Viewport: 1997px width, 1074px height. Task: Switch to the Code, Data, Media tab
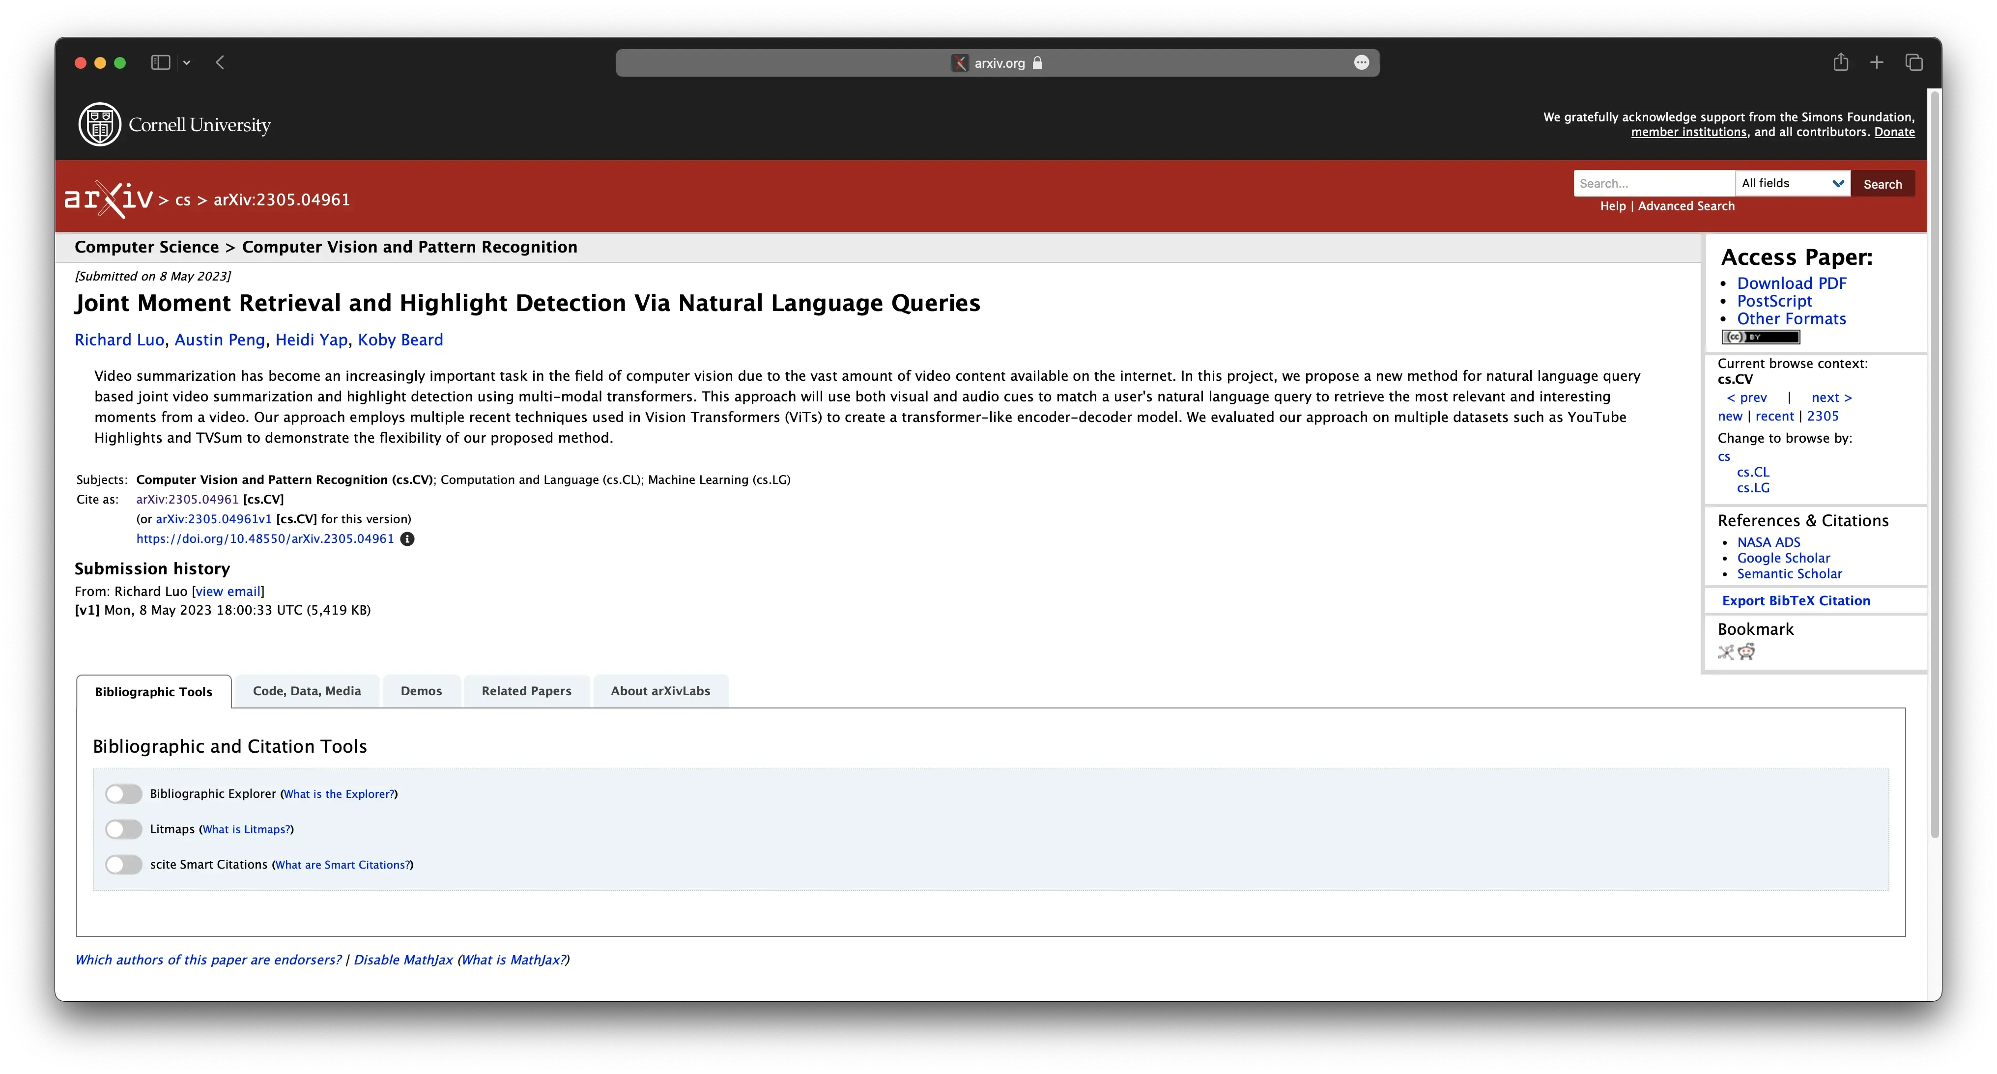pos(307,691)
